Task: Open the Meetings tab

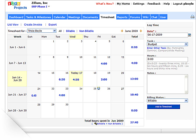Action: (74, 17)
